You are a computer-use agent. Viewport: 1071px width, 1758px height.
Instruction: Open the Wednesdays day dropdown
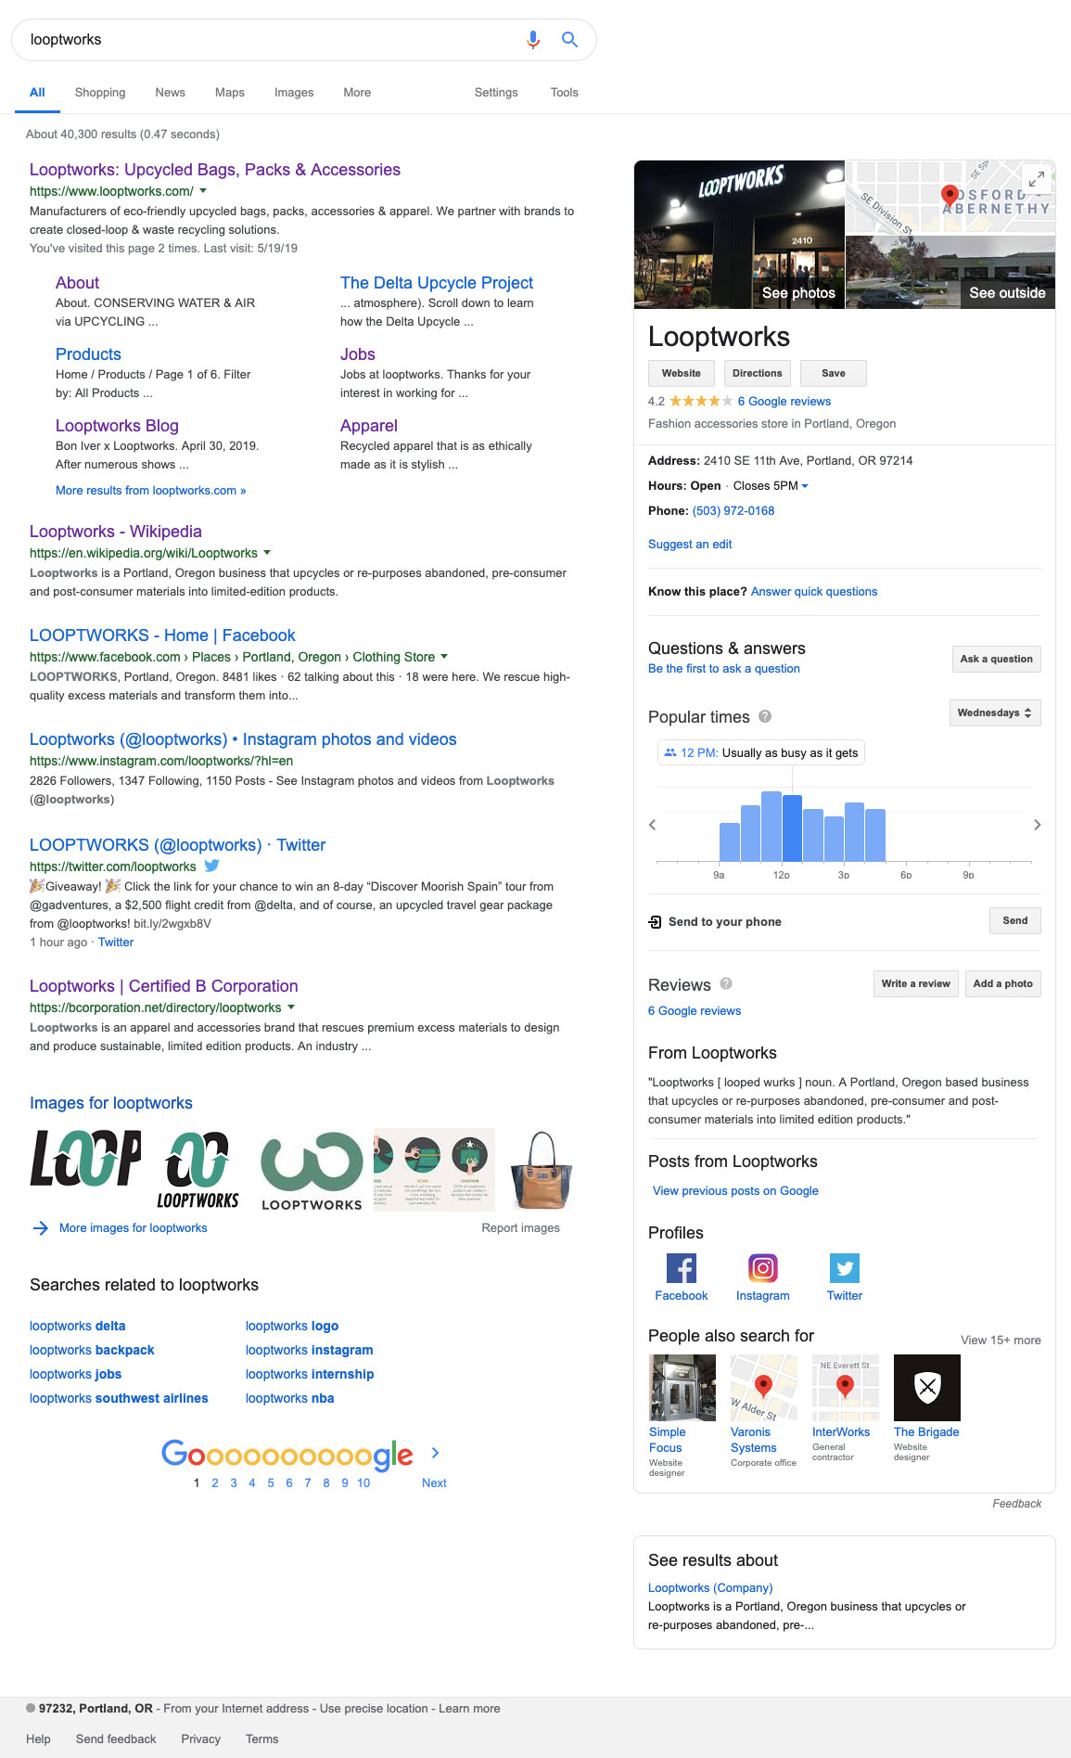pyautogui.click(x=995, y=712)
